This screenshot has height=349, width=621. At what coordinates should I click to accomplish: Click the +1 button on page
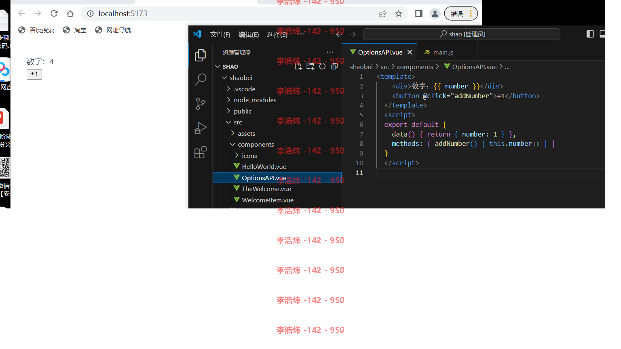(34, 74)
